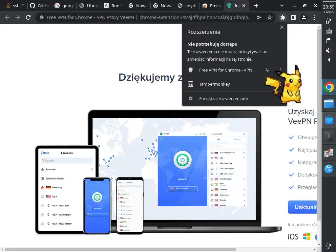Click the share/send icon in address bar
This screenshot has height=252, width=336.
click(x=259, y=17)
